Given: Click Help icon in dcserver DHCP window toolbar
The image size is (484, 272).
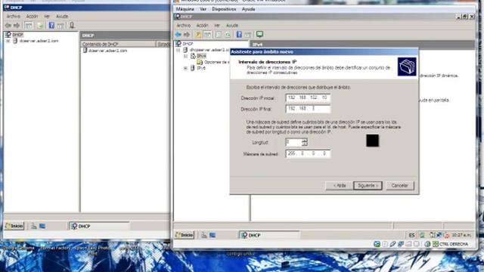Looking at the screenshot, I should click(51, 25).
